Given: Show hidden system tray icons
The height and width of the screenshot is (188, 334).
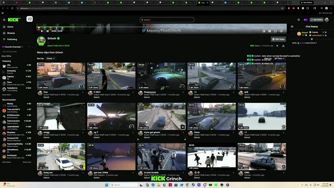Looking at the screenshot, I should [302, 185].
